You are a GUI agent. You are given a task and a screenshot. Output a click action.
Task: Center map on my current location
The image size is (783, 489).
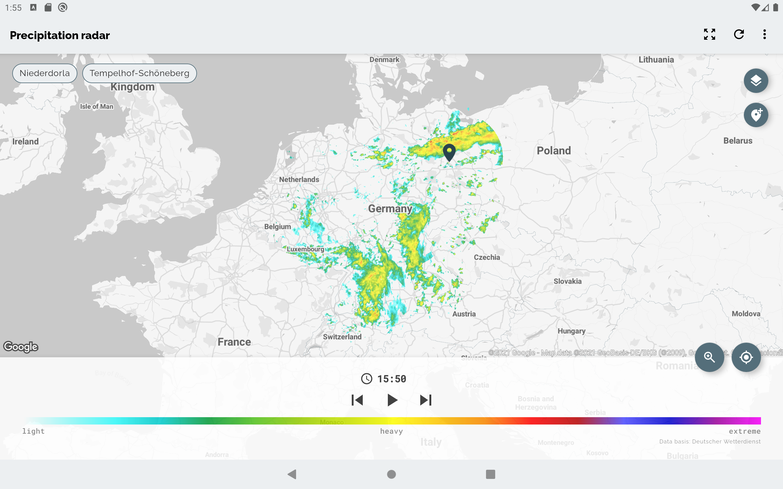click(746, 357)
